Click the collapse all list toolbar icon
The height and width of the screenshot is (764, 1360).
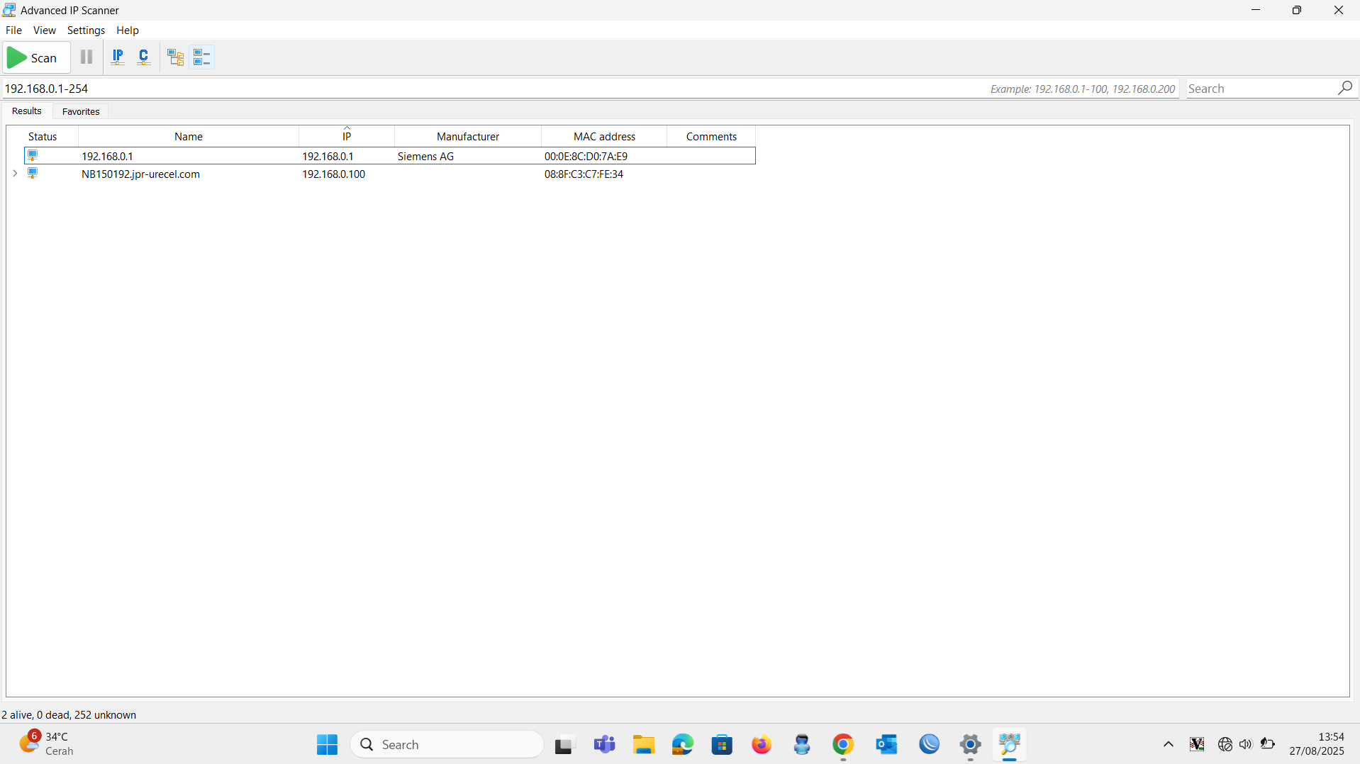pos(202,57)
